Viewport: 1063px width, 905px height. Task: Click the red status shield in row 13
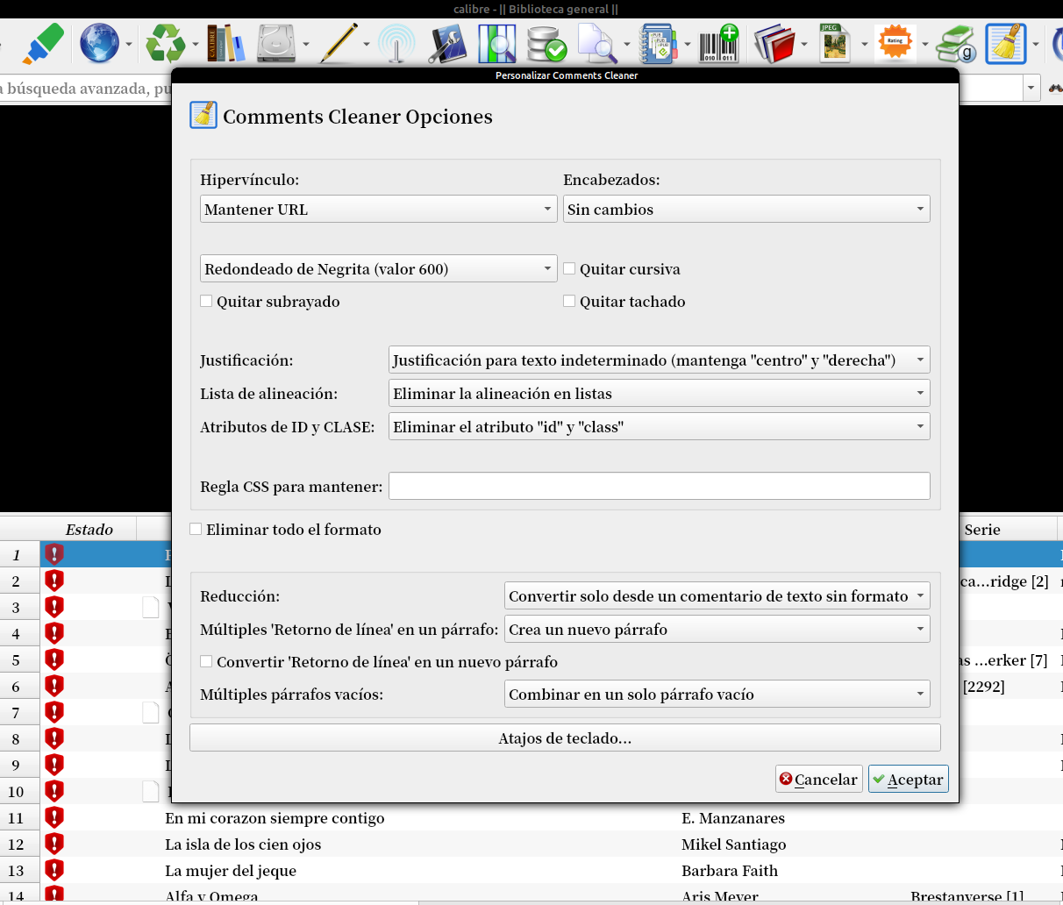(54, 870)
